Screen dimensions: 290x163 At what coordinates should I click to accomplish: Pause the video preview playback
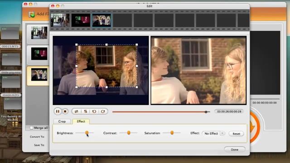58,111
